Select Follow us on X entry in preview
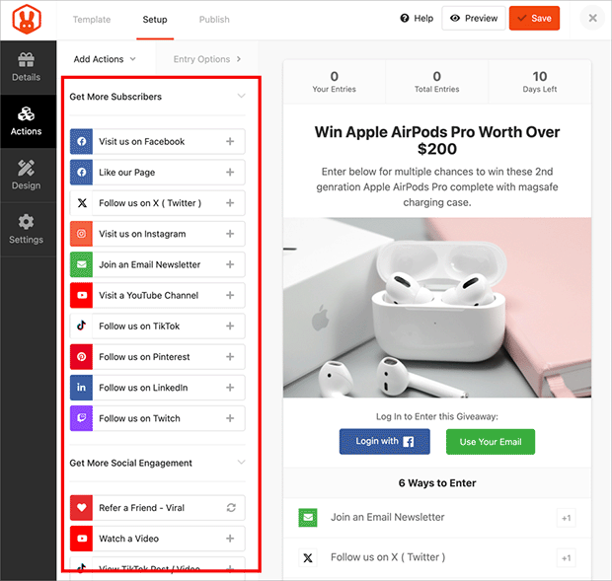The width and height of the screenshot is (612, 581). click(437, 558)
